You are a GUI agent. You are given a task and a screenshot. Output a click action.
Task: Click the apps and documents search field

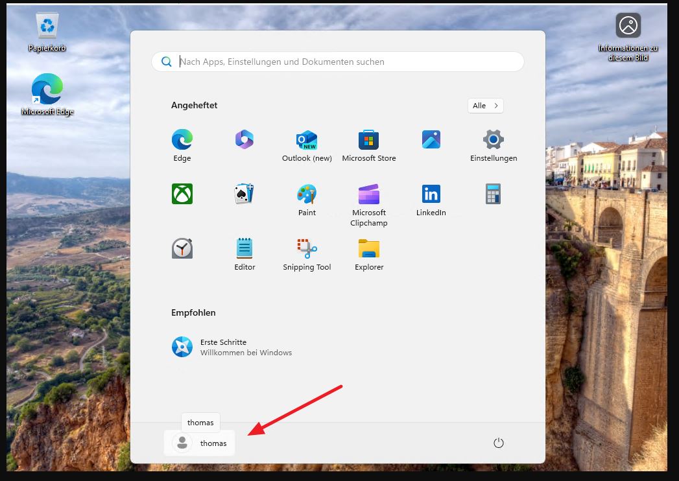coord(338,62)
